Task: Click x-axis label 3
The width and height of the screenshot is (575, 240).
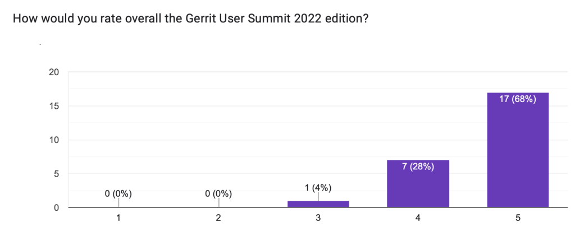Action: [318, 219]
